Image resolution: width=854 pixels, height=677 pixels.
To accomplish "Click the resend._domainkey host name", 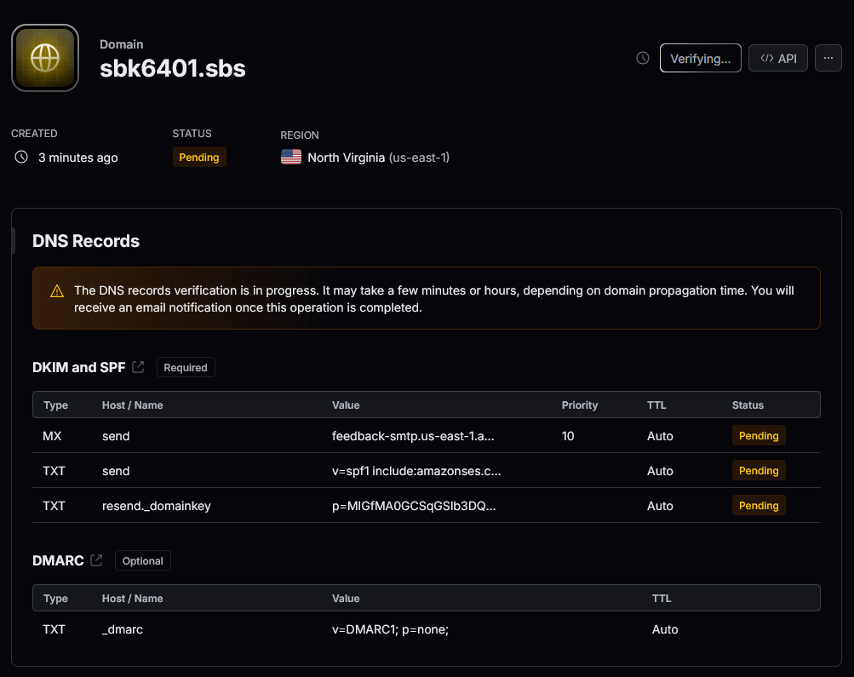I will (157, 506).
